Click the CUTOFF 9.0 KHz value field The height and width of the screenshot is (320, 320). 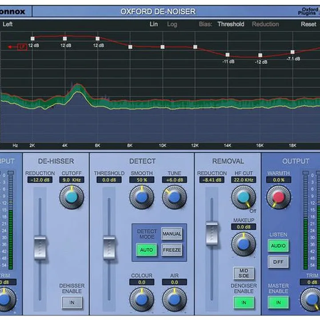(72, 180)
